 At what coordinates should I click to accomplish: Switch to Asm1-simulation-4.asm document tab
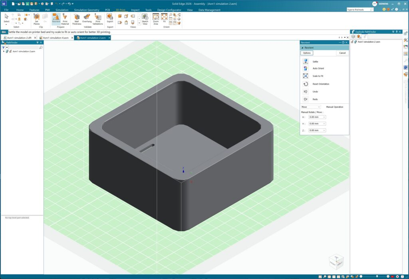(56, 38)
